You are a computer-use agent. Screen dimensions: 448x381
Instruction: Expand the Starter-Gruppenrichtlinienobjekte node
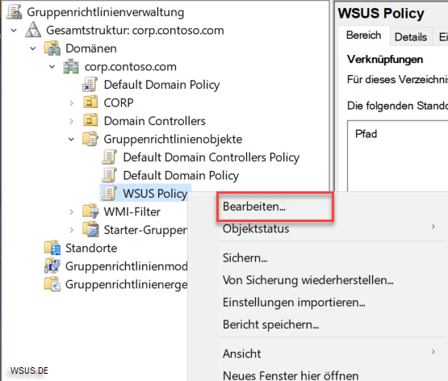[x=71, y=230]
